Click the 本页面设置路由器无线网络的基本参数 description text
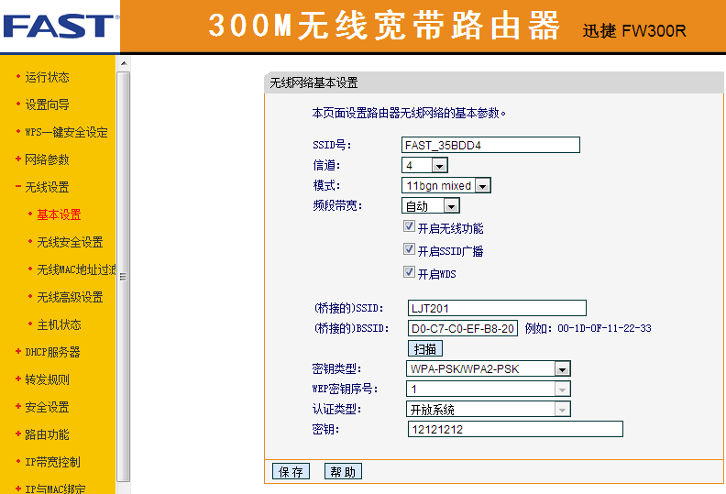Screen dimensions: 726x494 409,113
